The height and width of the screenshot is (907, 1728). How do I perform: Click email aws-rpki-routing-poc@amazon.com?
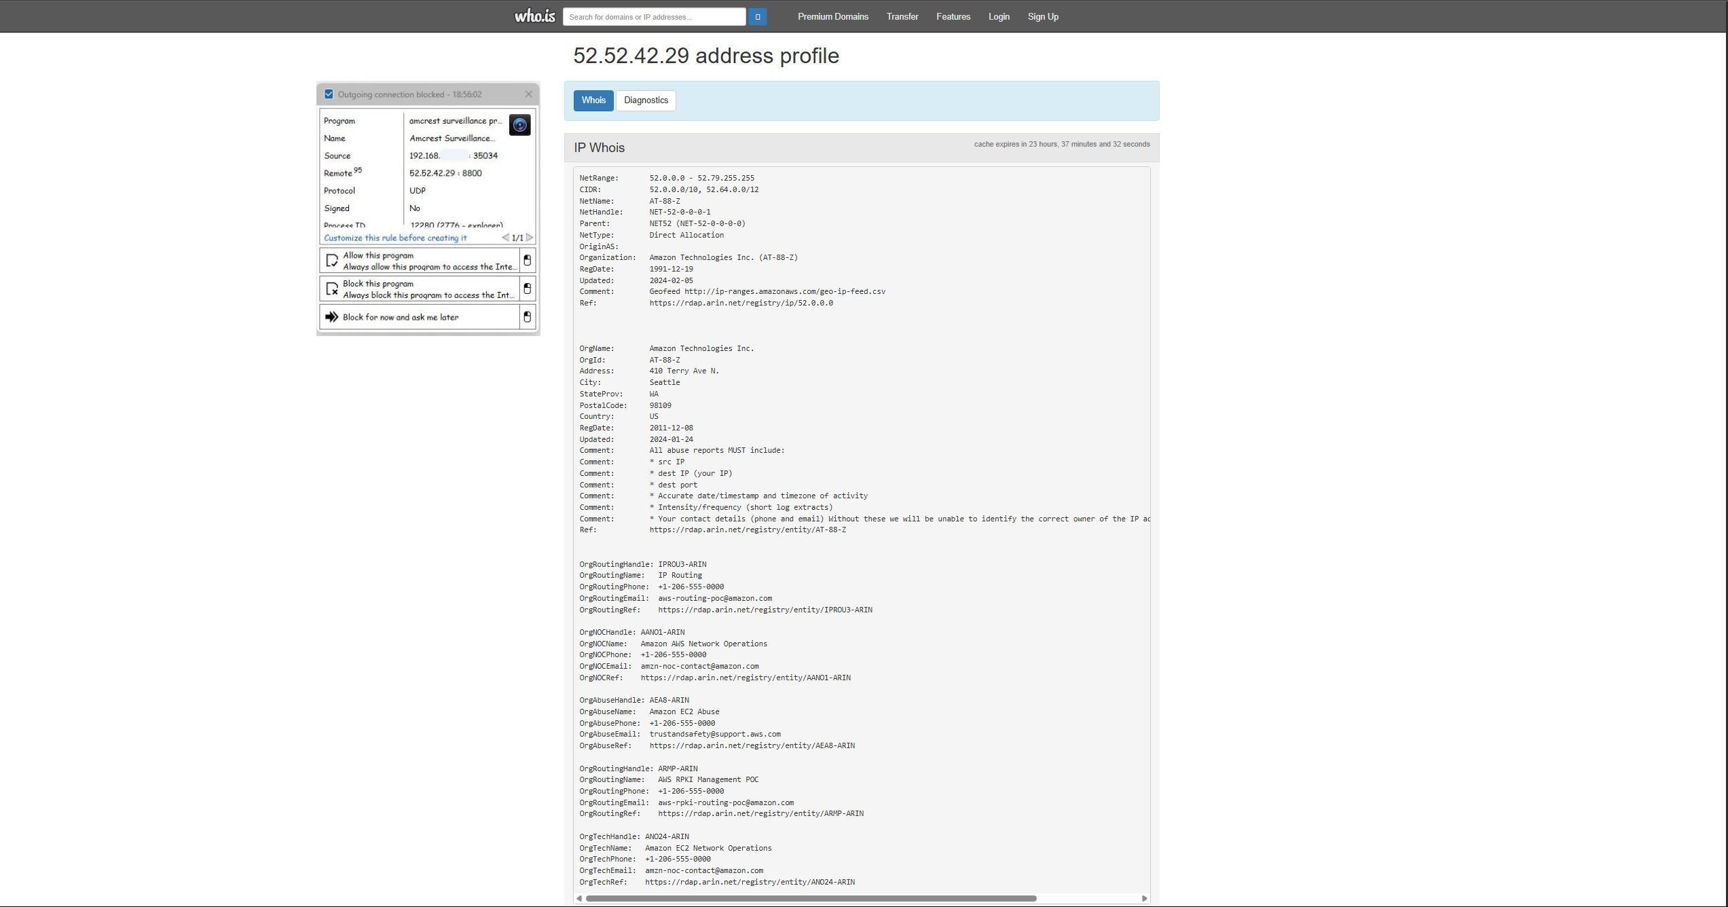tap(725, 802)
